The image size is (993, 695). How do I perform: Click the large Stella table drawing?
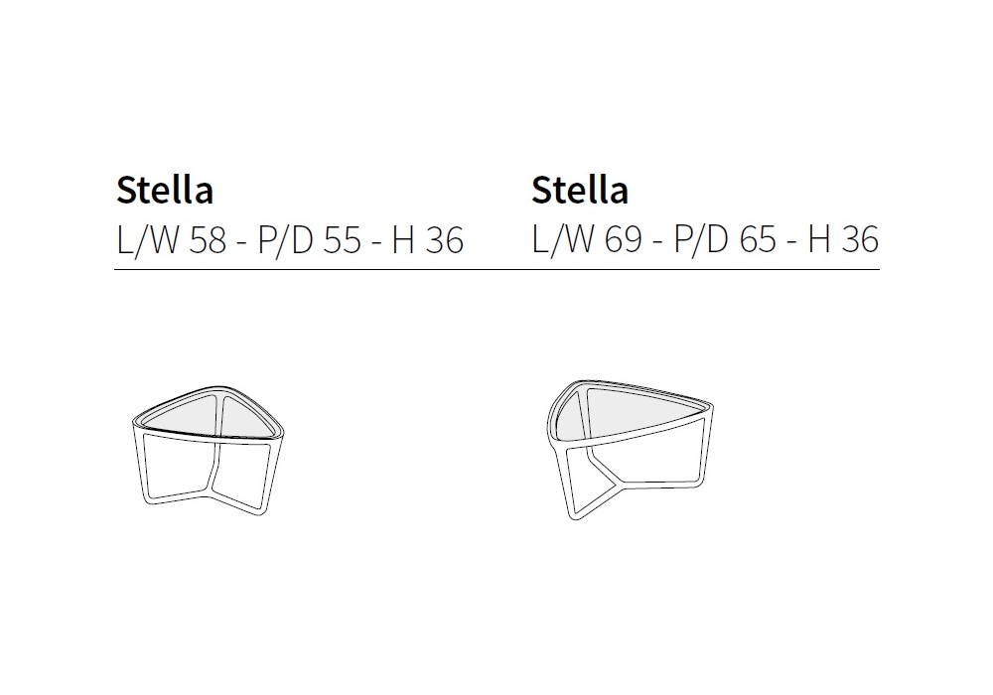(633, 446)
